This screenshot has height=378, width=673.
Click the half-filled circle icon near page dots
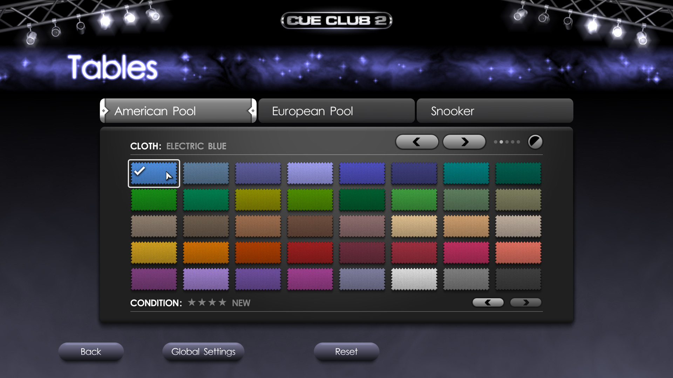(x=535, y=142)
